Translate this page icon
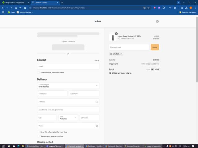This screenshot has height=148, width=198. tap(144, 8)
